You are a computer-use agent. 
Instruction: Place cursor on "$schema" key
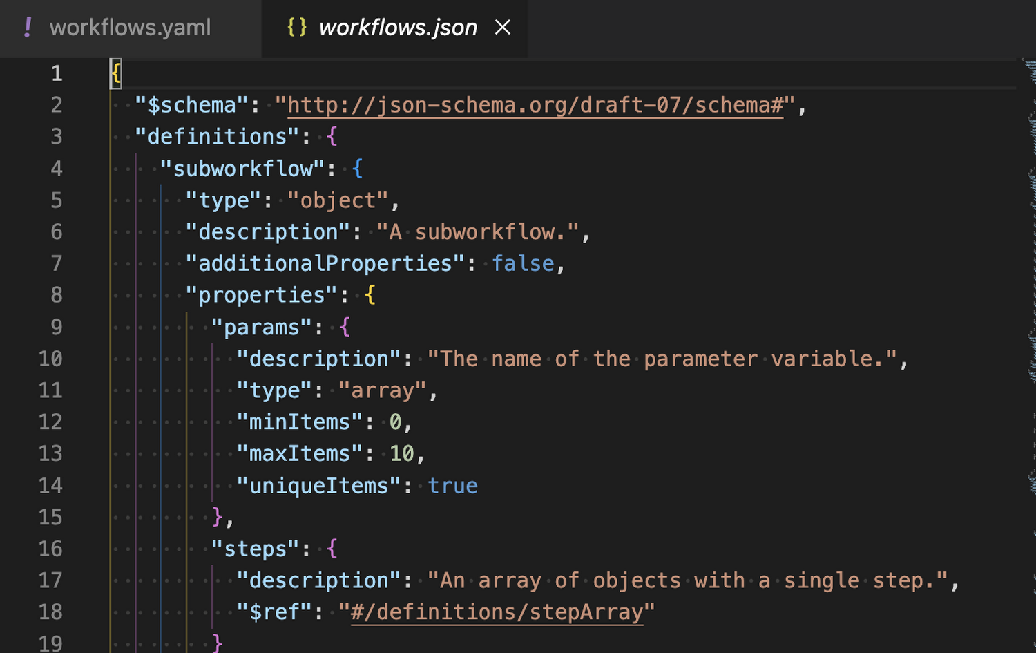(x=191, y=105)
